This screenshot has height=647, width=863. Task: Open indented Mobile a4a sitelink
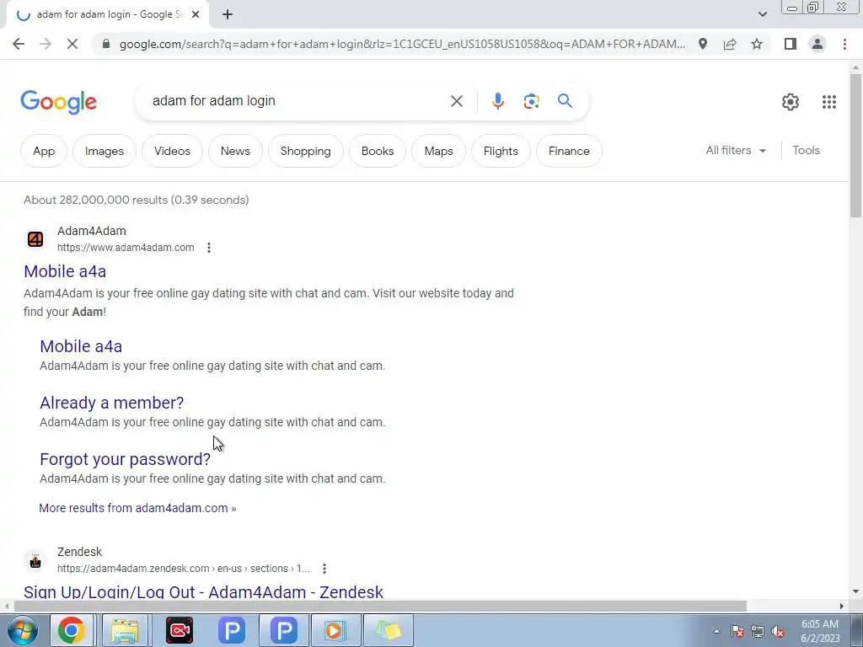81,346
